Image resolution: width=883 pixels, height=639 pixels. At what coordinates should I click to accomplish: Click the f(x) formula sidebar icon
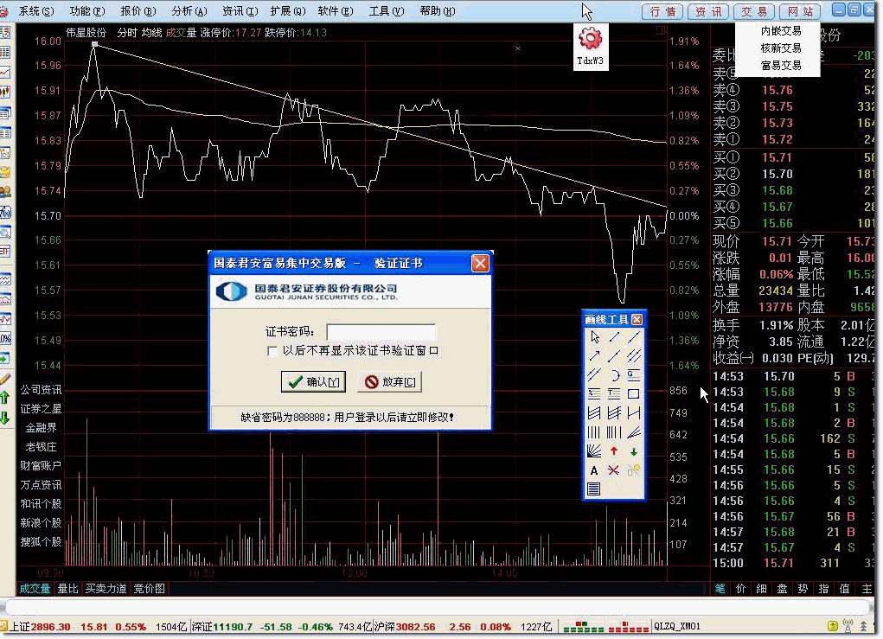tap(5, 212)
